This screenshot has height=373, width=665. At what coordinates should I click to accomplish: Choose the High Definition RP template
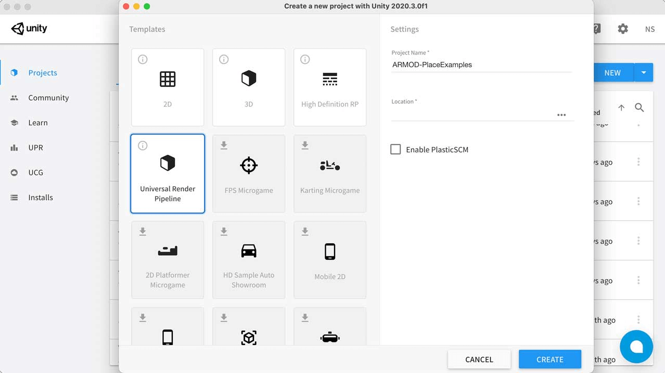[330, 87]
